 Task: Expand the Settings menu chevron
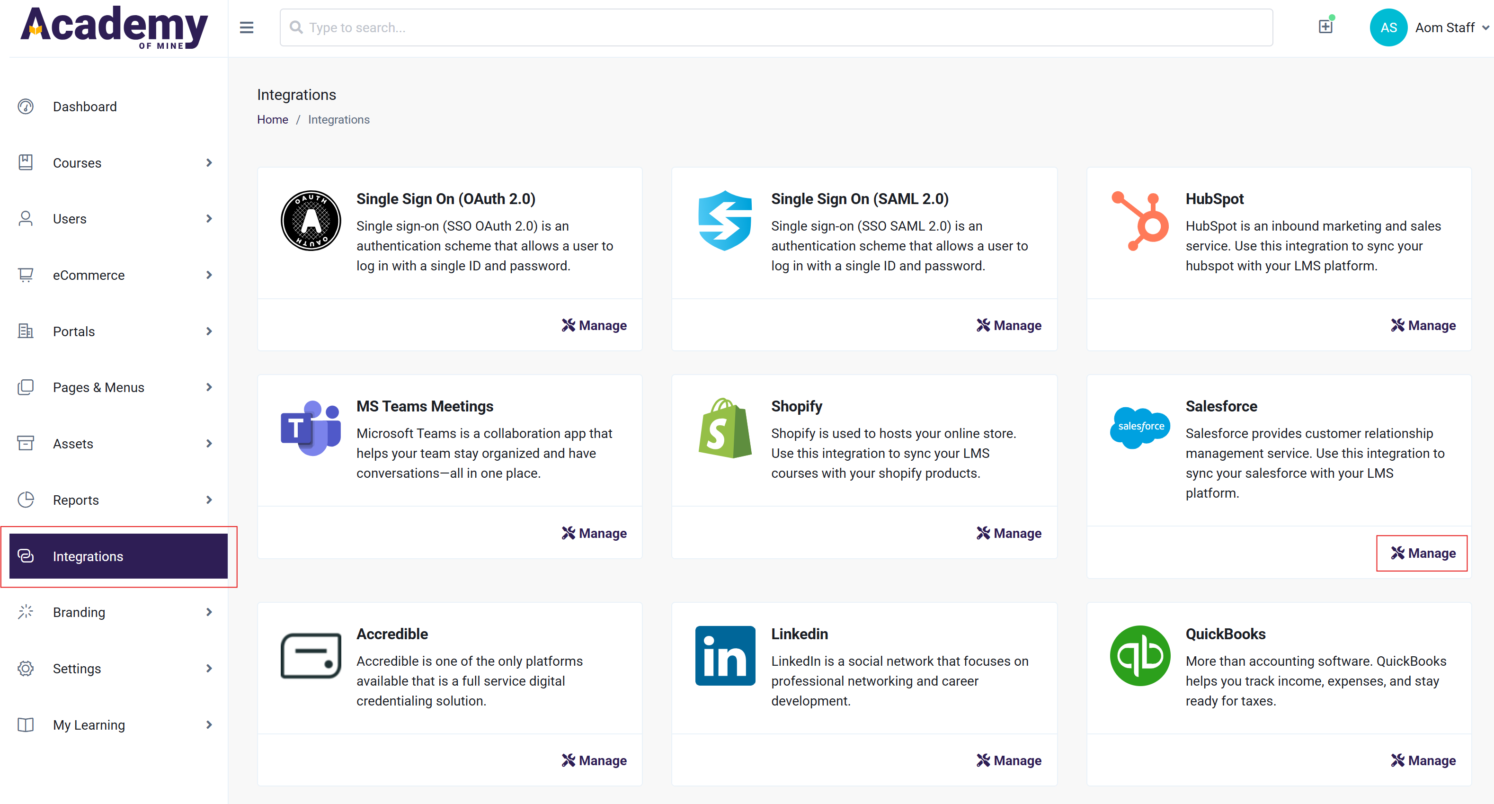(209, 668)
